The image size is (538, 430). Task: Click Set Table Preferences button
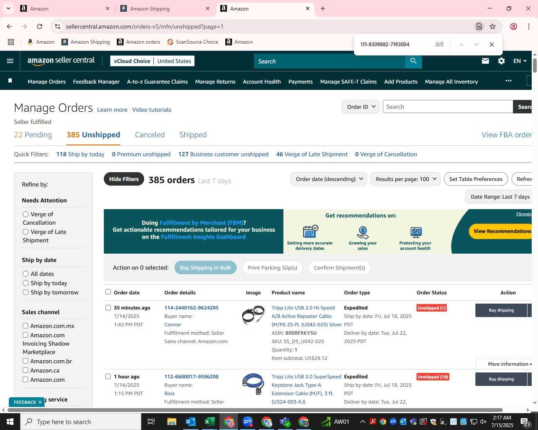point(476,179)
